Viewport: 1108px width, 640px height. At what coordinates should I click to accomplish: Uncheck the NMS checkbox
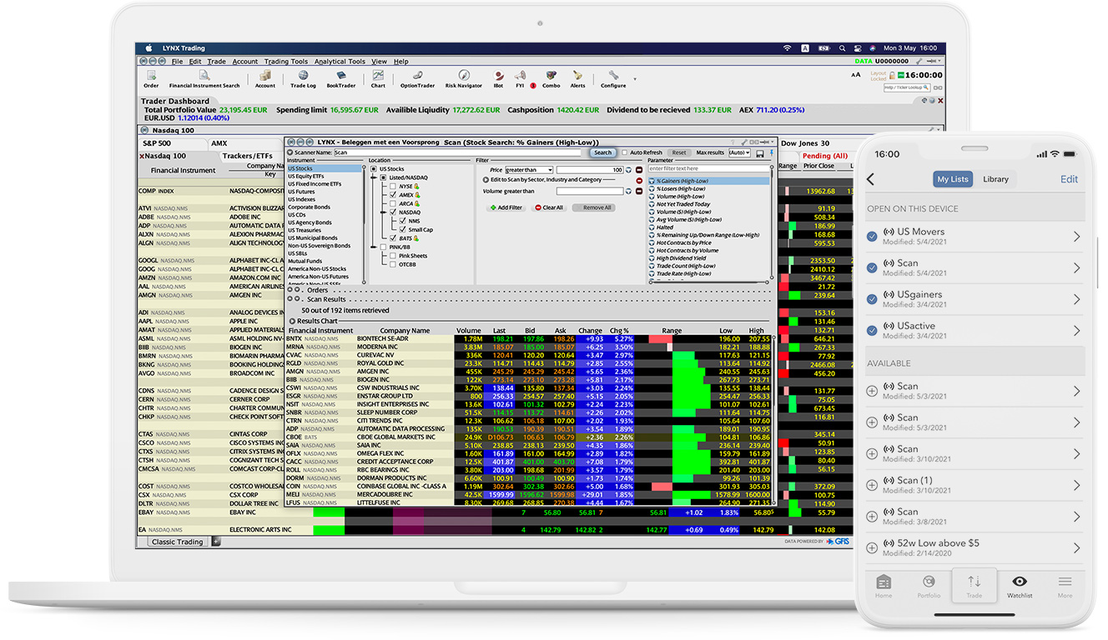point(402,221)
